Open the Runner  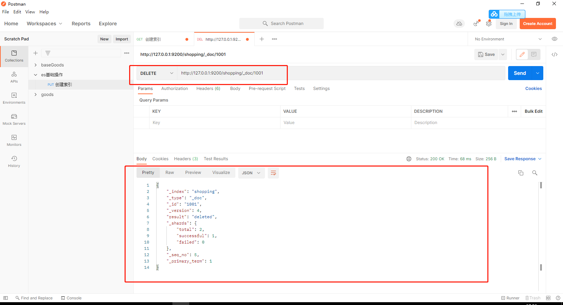[510, 298]
